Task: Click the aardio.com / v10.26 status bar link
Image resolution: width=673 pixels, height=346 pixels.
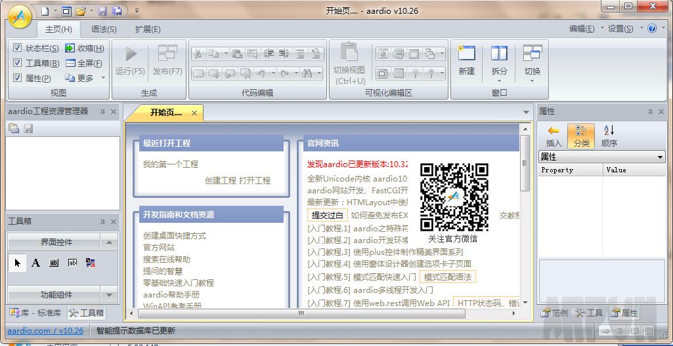Action: pos(45,330)
